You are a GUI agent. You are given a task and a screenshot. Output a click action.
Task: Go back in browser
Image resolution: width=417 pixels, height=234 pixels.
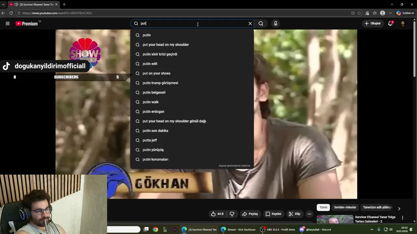click(3, 13)
